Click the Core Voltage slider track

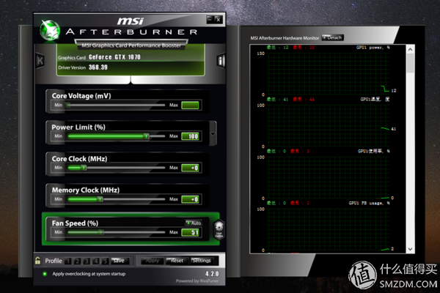click(x=116, y=105)
